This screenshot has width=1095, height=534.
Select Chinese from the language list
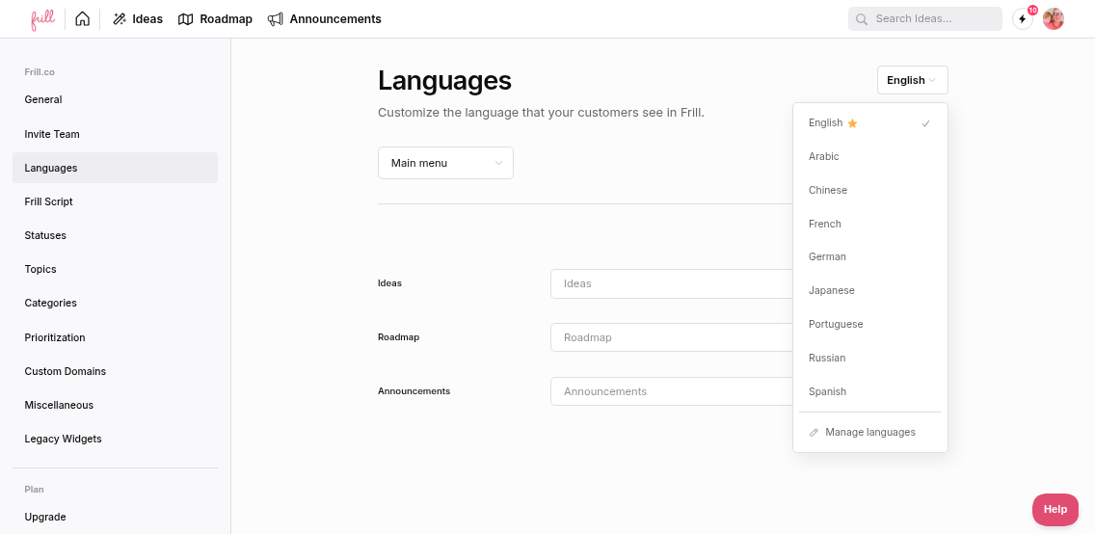pyautogui.click(x=870, y=190)
